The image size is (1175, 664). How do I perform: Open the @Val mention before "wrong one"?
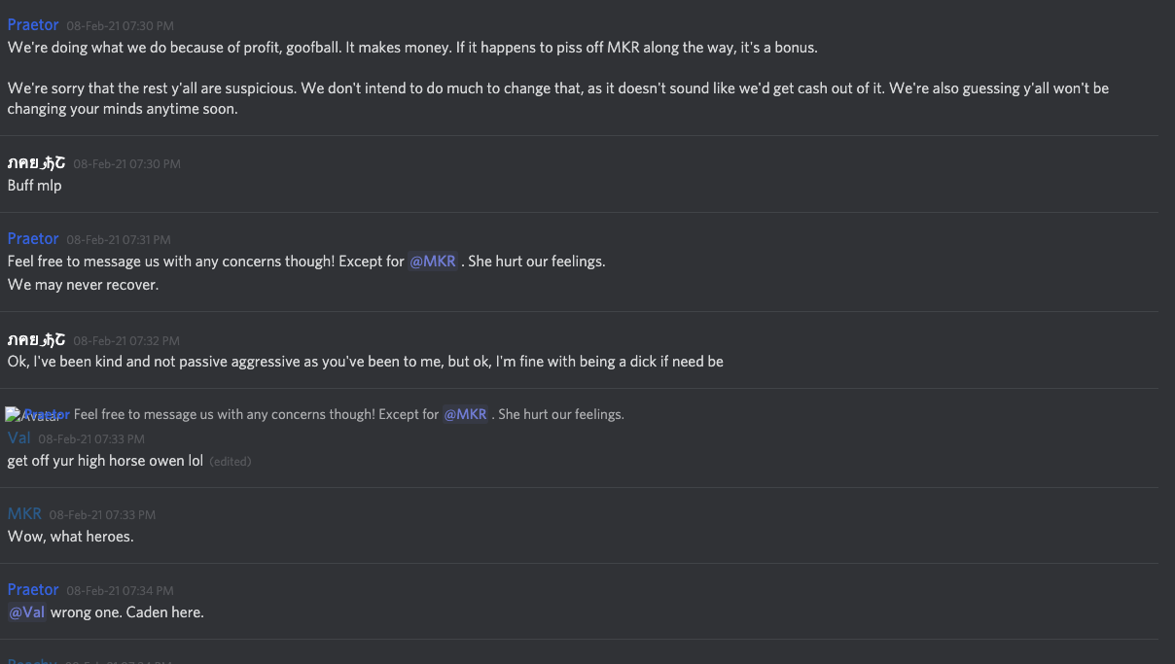[x=27, y=612]
